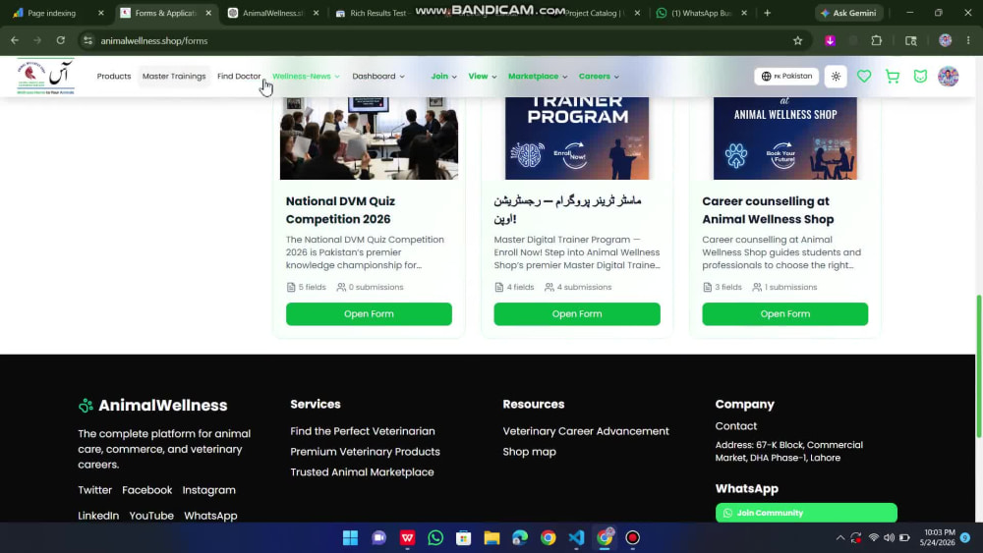Open Trusted Animal Marketplace footer link
Screen dimensions: 983x553
pos(362,472)
